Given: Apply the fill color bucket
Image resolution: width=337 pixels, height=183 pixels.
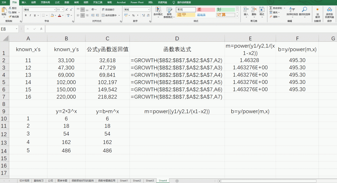Looking at the screenshot, I should (x=52, y=15).
